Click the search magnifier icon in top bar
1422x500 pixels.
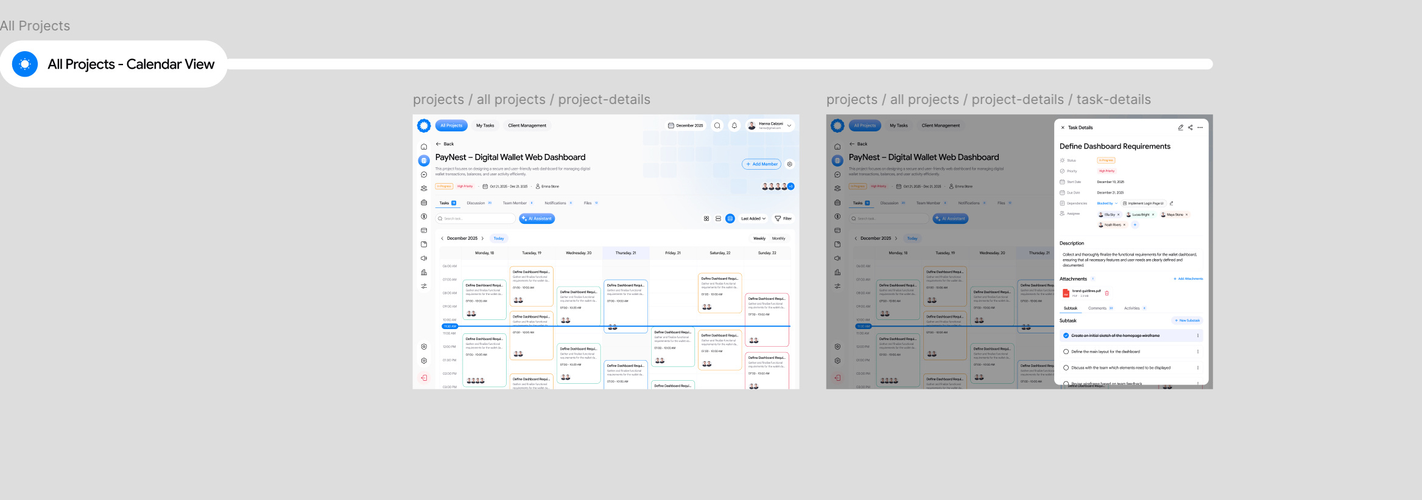click(x=717, y=126)
